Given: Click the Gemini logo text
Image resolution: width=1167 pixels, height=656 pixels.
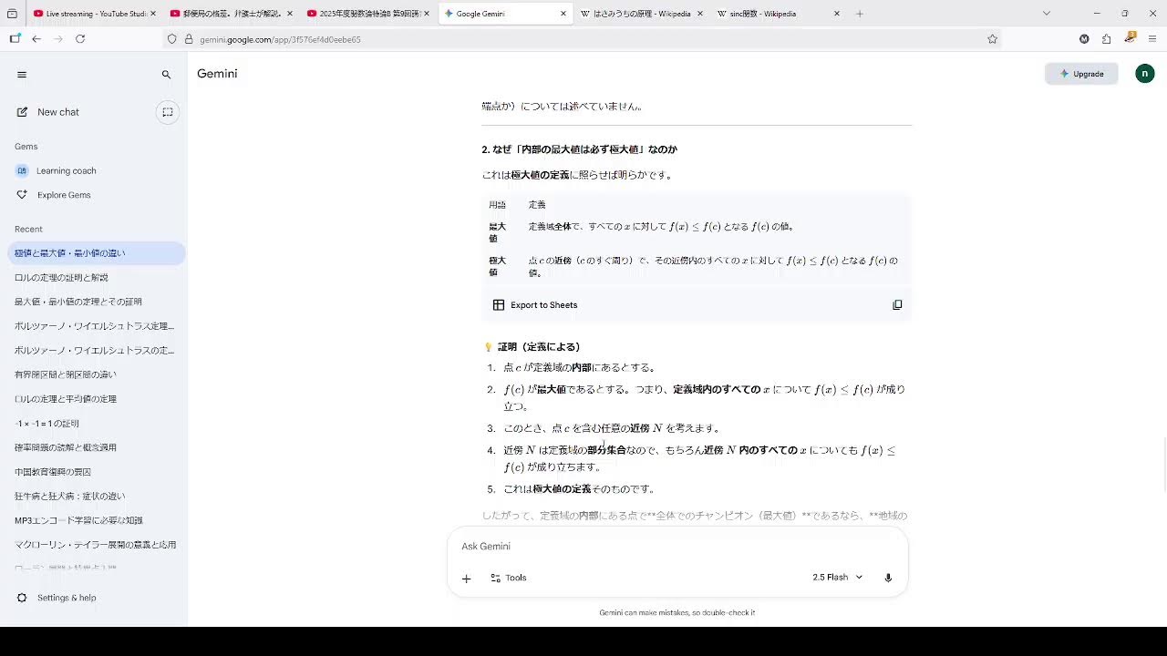Looking at the screenshot, I should pos(217,74).
